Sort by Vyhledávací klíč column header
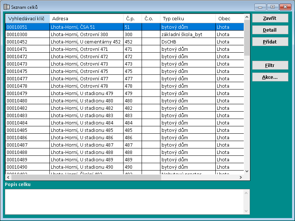 click(x=27, y=18)
